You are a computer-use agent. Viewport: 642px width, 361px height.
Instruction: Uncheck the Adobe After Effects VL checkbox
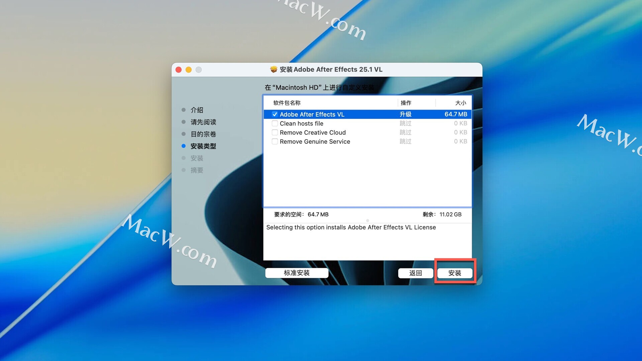click(275, 114)
